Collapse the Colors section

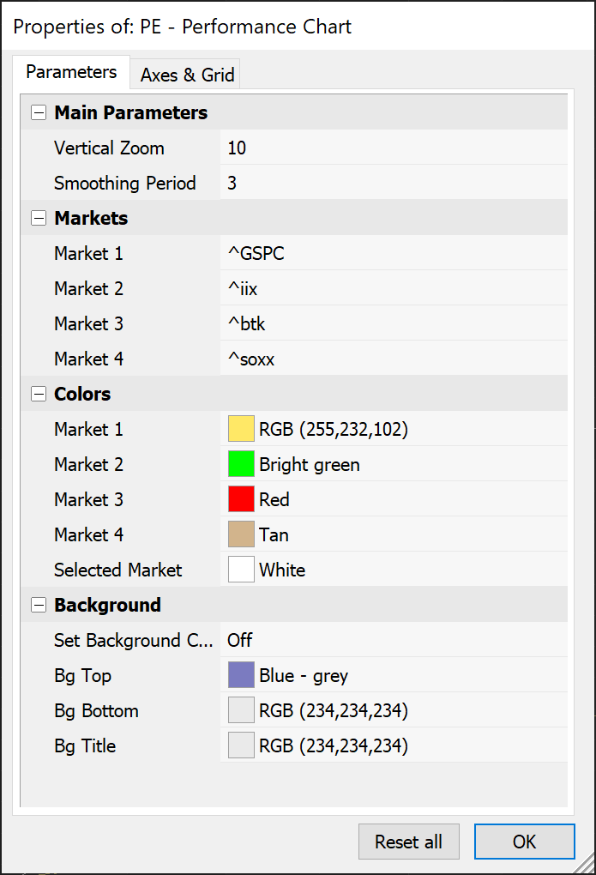tap(38, 395)
